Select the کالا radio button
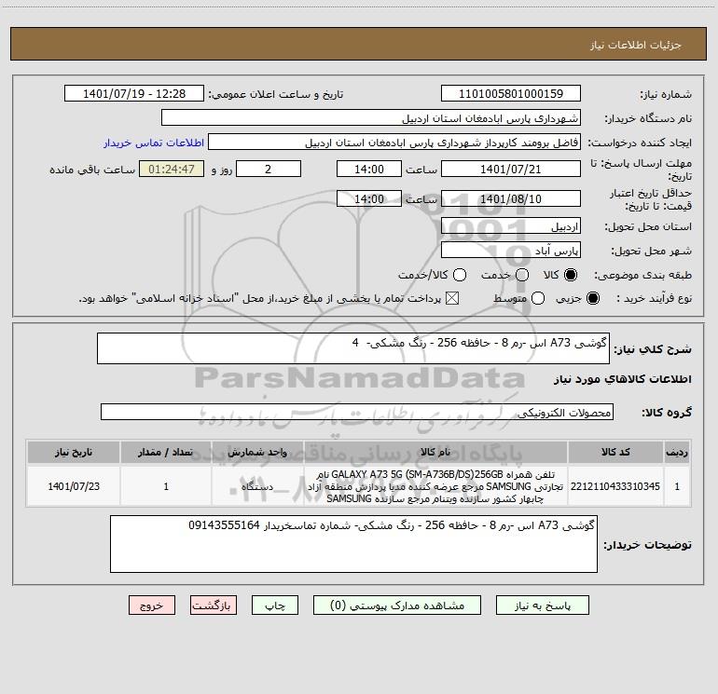 tap(571, 275)
